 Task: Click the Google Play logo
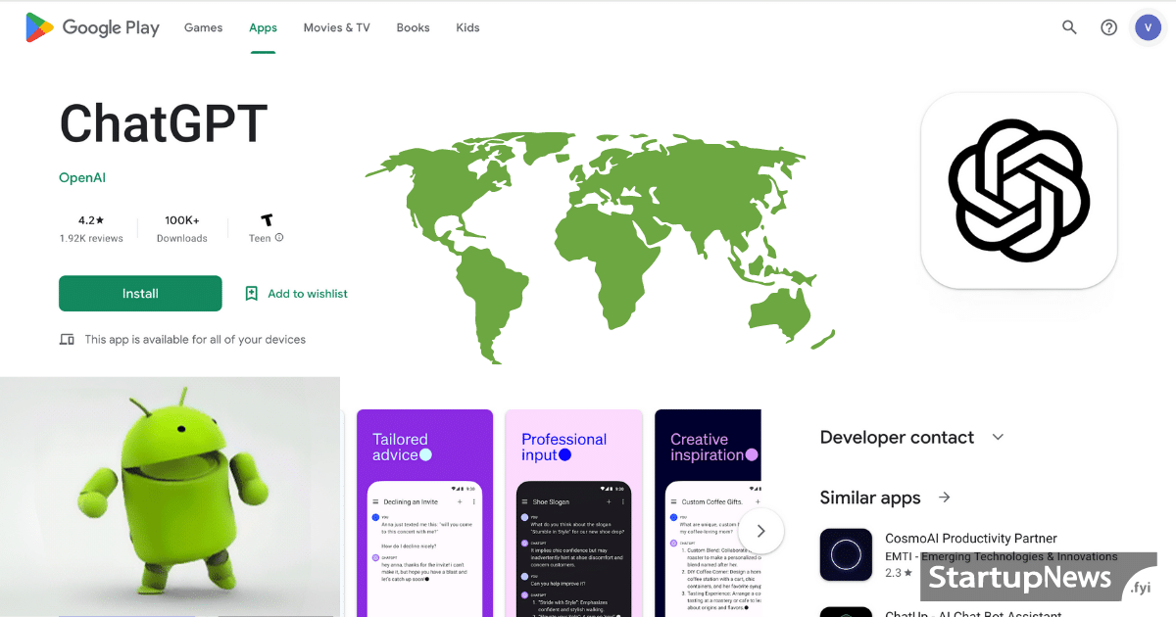tap(92, 27)
